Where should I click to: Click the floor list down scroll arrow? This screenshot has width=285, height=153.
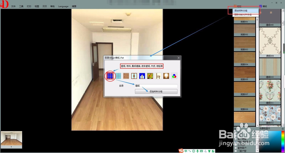tap(257, 125)
